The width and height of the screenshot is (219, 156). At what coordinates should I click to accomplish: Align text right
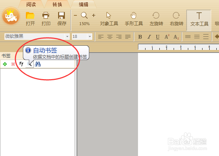point(119,37)
